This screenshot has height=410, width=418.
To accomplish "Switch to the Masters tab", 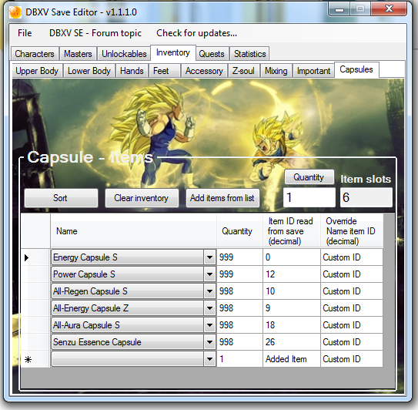I will 78,54.
